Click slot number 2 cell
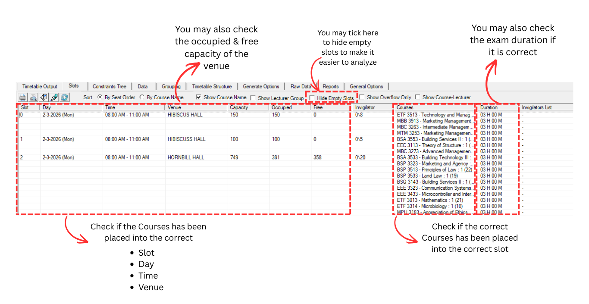 point(22,158)
